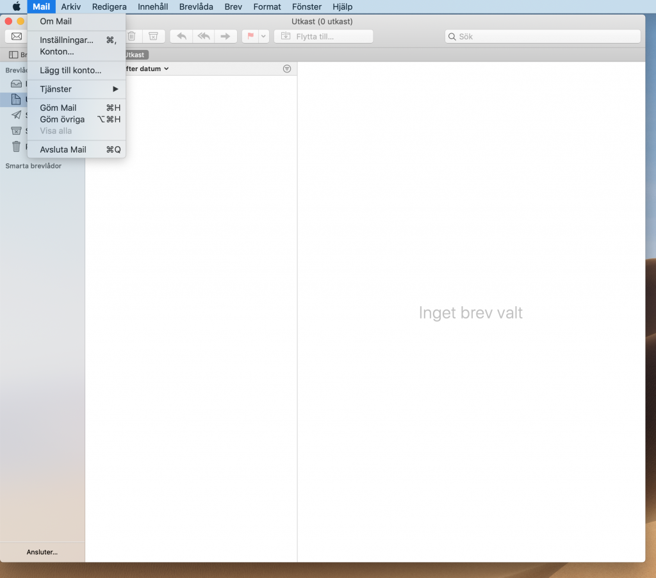Flag the message with red flag icon
Image resolution: width=656 pixels, height=578 pixels.
pos(250,37)
